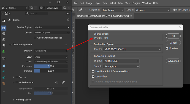Expand the Working Space subpanel
This screenshot has height=104, width=190.
click(13, 100)
